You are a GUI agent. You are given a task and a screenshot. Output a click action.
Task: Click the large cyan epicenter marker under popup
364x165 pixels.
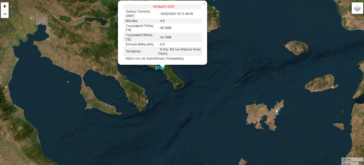coord(163,67)
